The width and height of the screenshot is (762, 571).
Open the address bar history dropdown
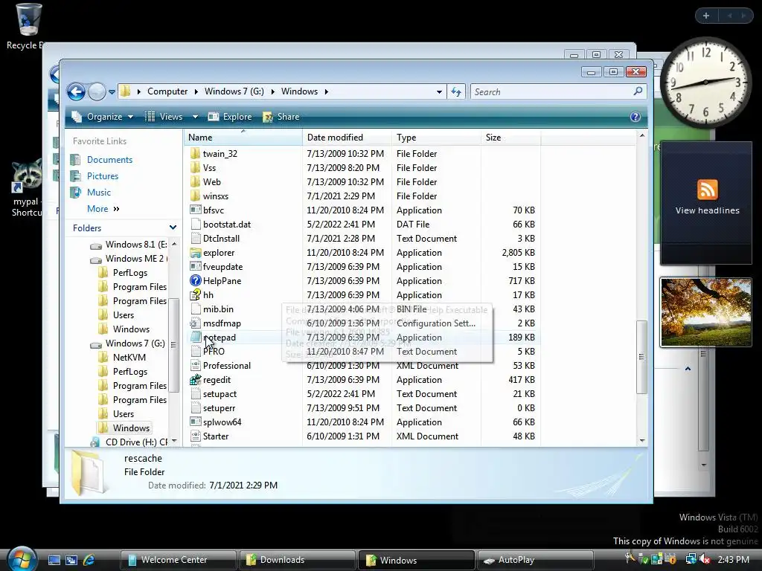point(439,91)
